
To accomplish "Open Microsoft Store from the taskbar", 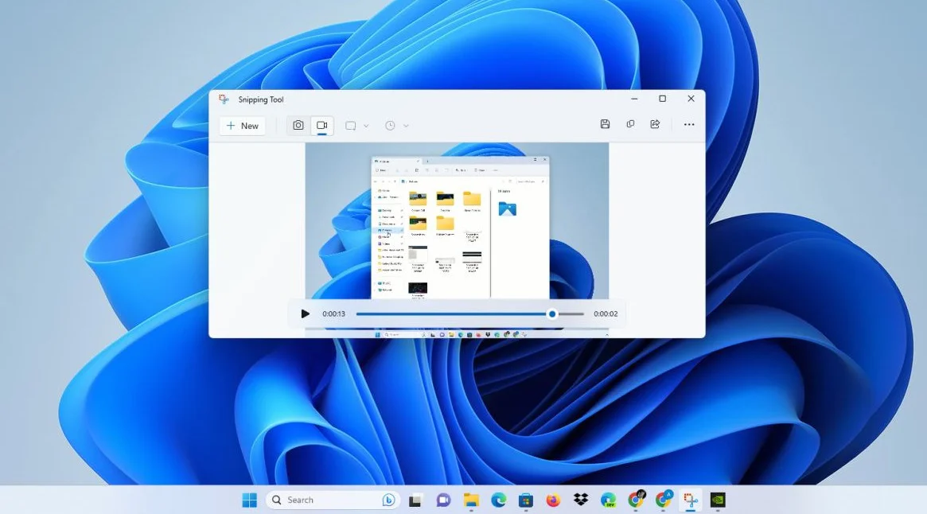I will coord(526,500).
